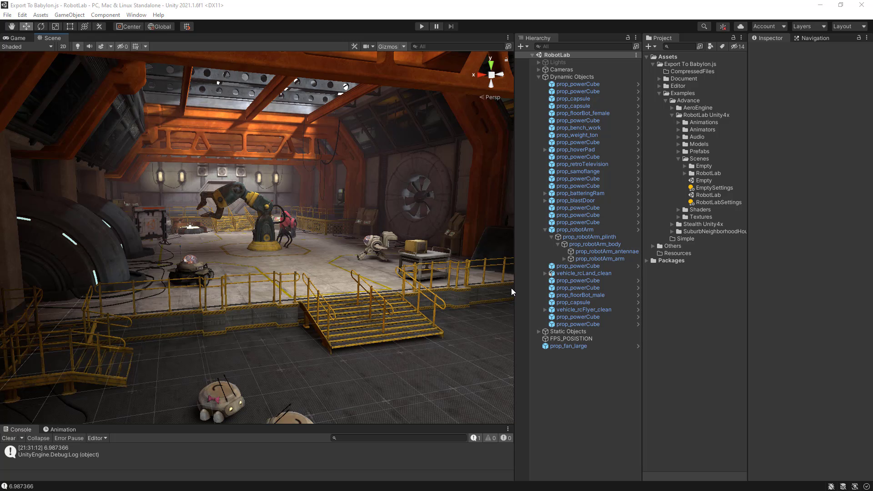Toggle hidden objects visibility in scene view
Screen dimensions: 873x491
tap(122, 46)
